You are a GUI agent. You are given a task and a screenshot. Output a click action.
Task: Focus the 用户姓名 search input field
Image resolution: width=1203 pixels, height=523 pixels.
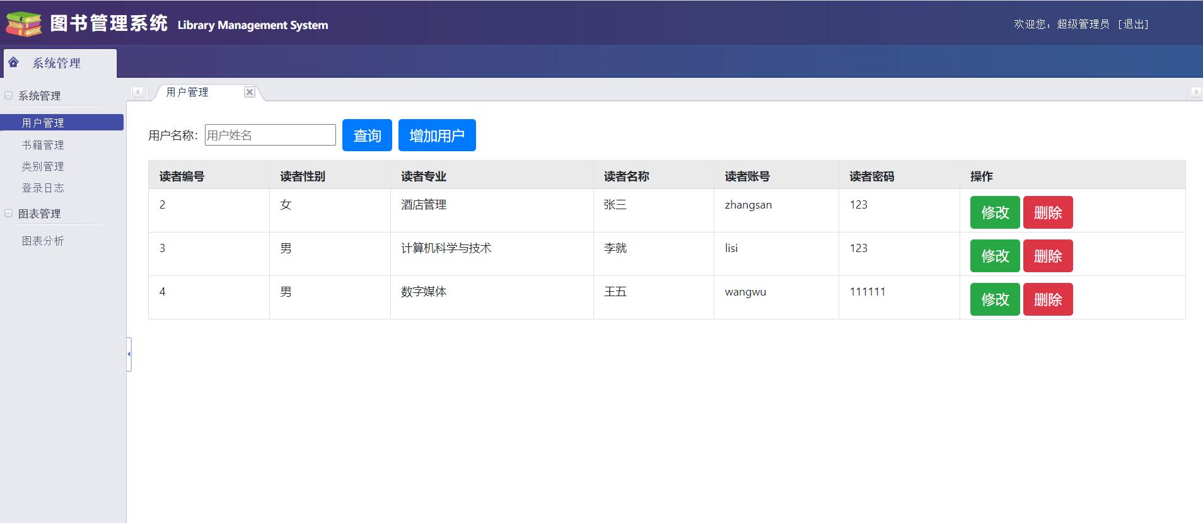pos(270,135)
